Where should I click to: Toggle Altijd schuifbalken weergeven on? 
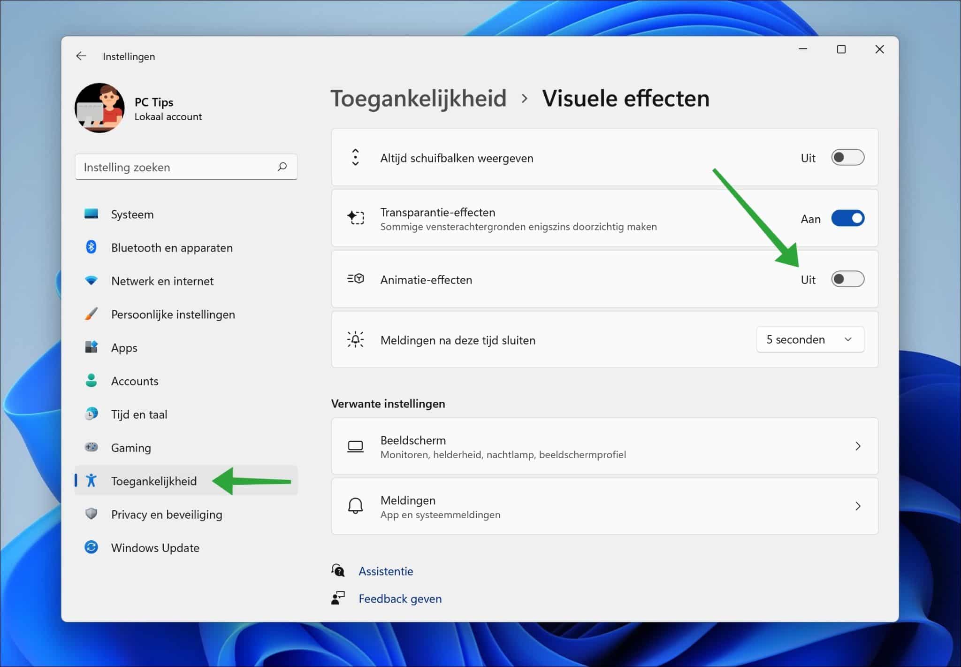pyautogui.click(x=847, y=158)
